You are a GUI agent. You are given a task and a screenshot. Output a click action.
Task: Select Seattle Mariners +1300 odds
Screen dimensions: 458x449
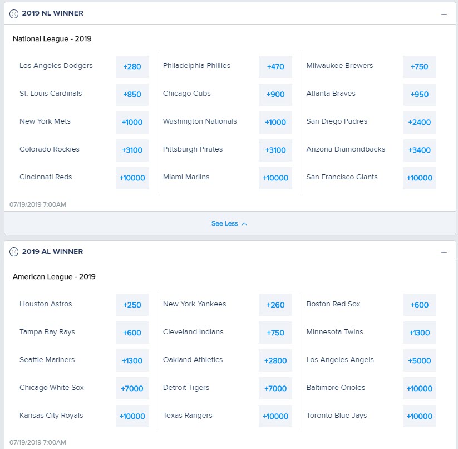click(x=132, y=360)
